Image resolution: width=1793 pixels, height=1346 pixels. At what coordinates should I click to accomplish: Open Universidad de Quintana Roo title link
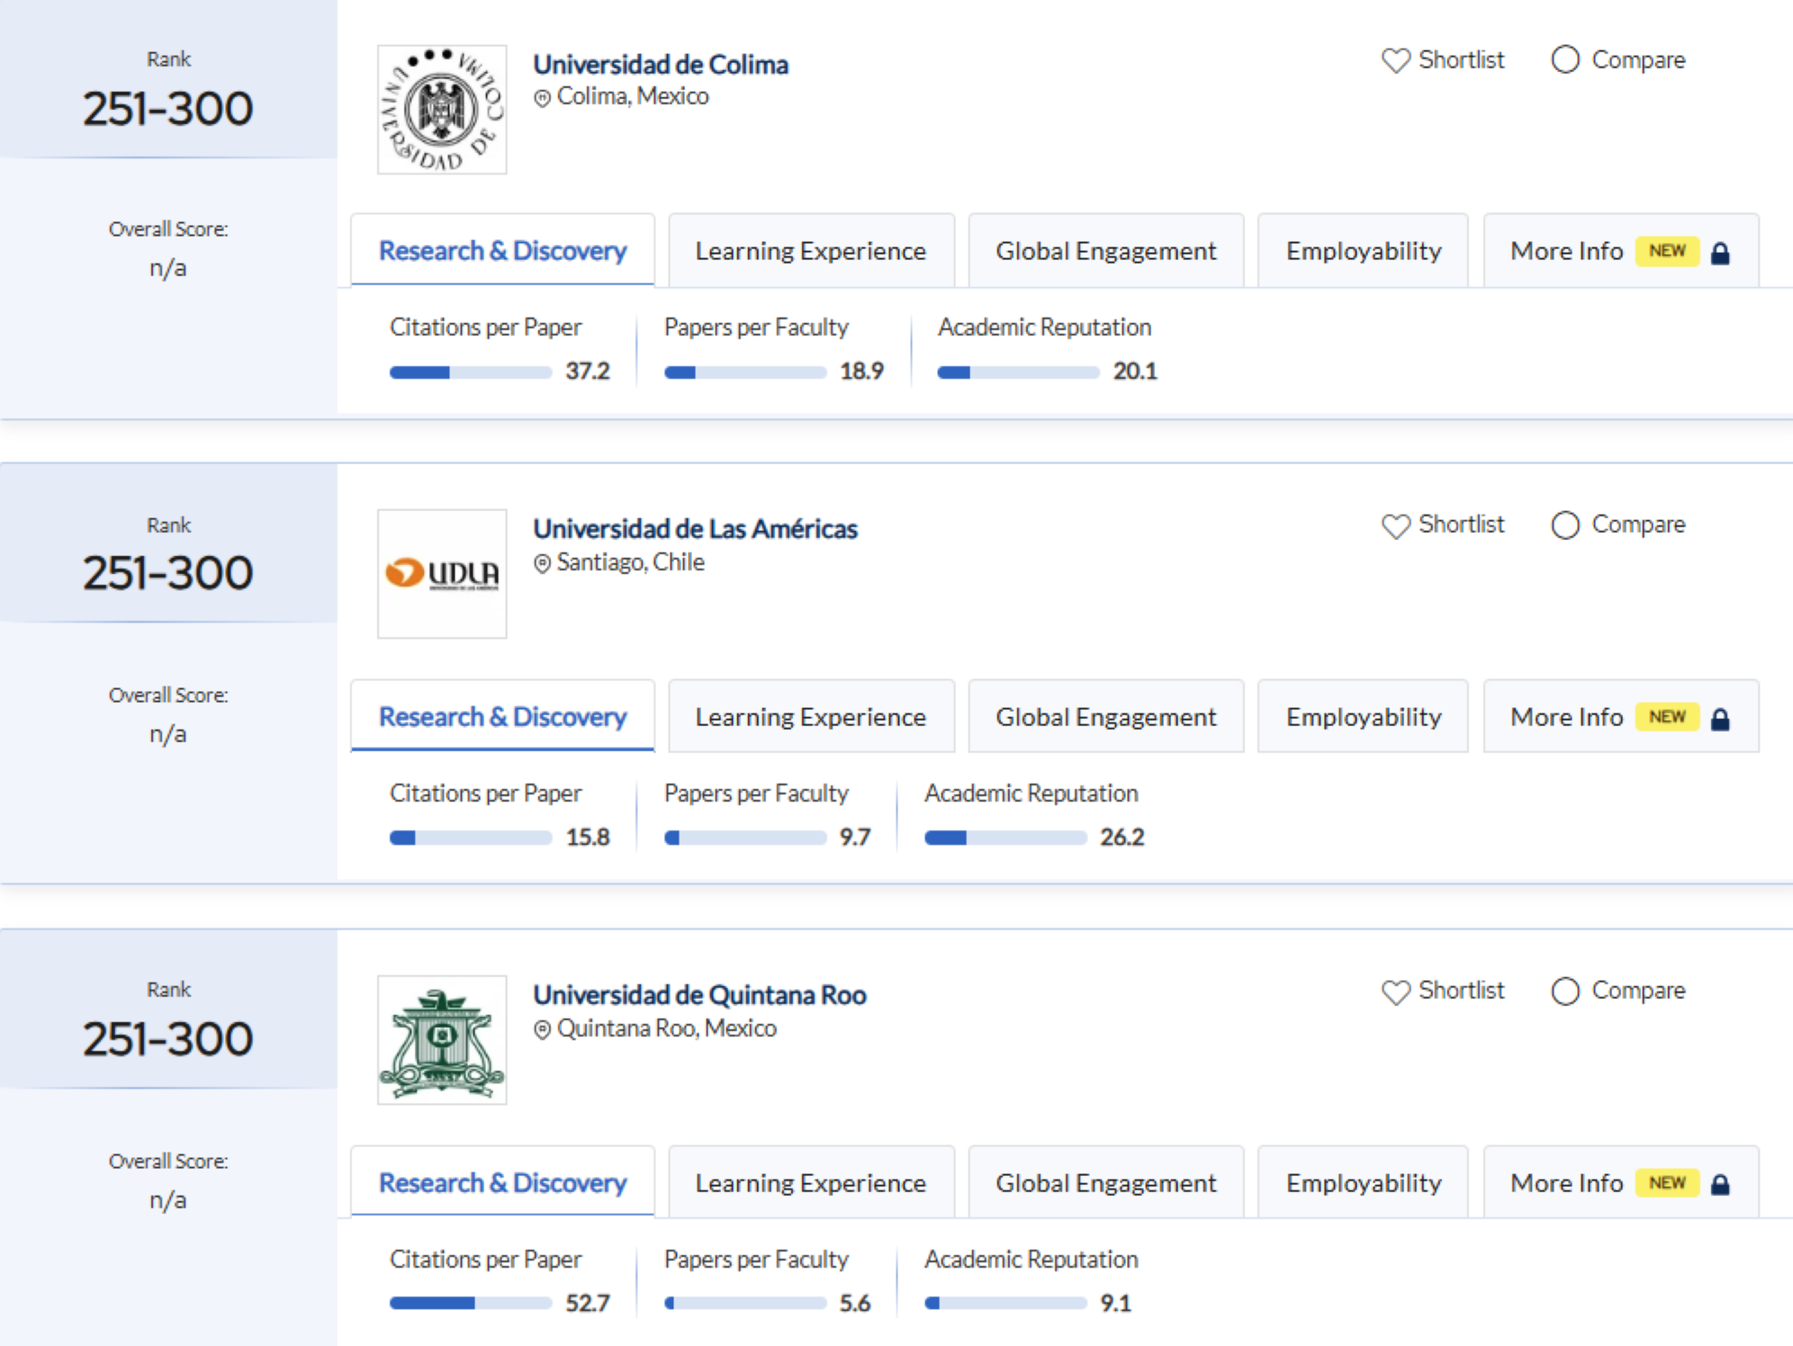699,995
